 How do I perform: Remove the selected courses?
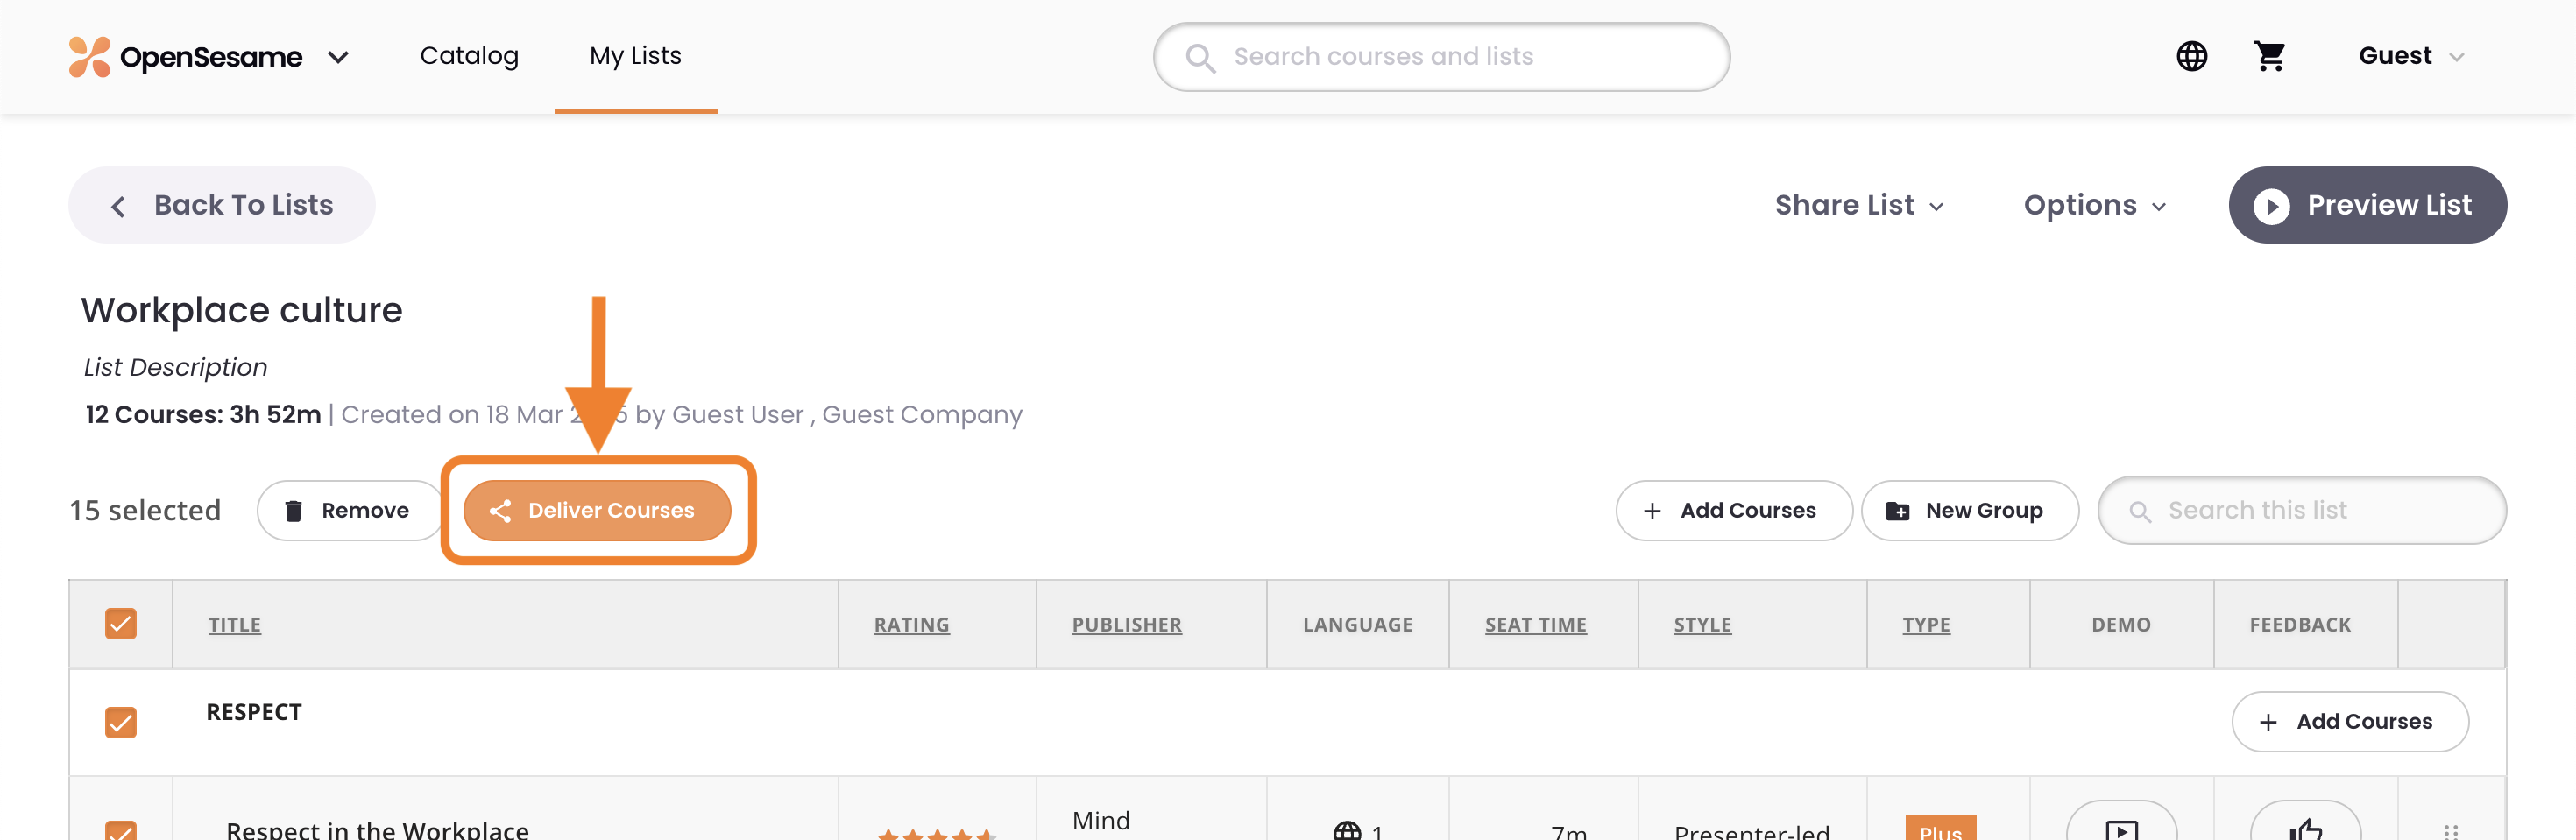click(x=349, y=510)
